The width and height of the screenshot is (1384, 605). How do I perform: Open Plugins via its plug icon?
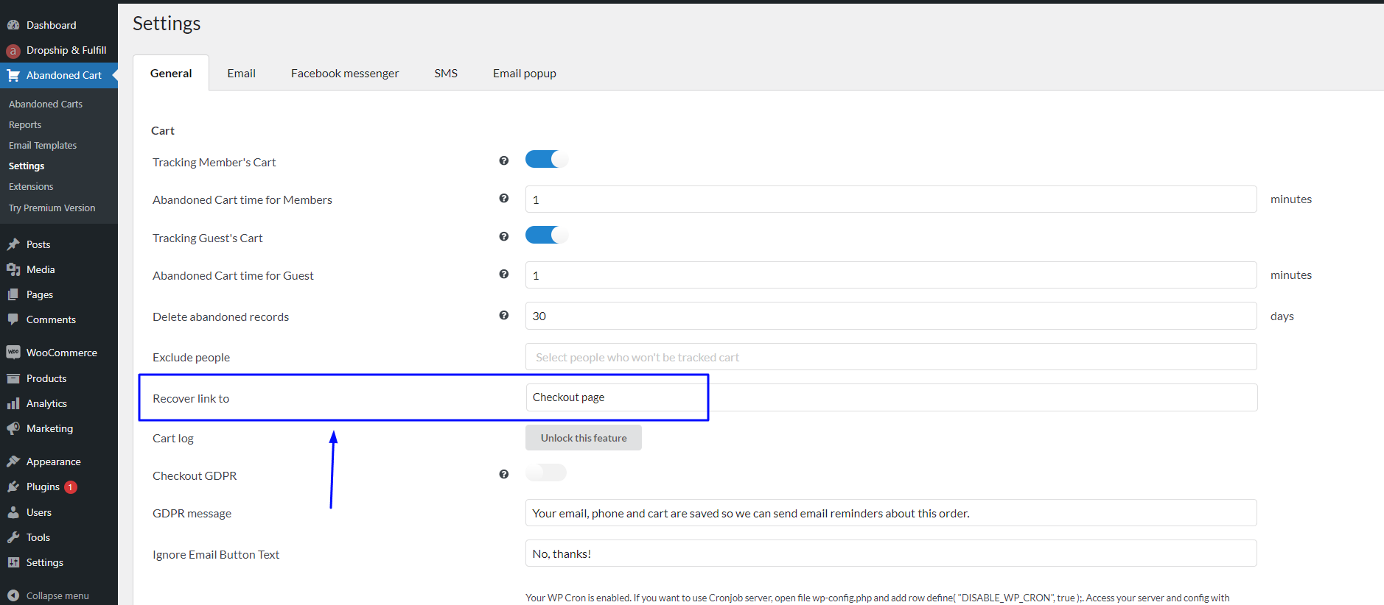click(13, 487)
